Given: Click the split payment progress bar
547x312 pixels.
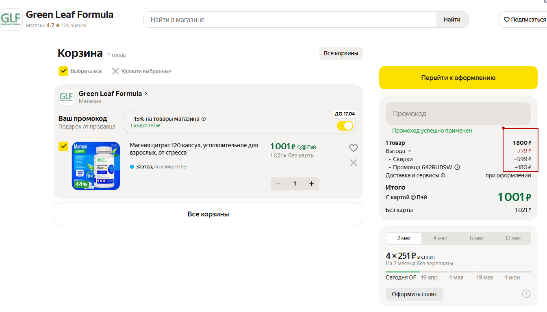Looking at the screenshot, I should point(458,272).
